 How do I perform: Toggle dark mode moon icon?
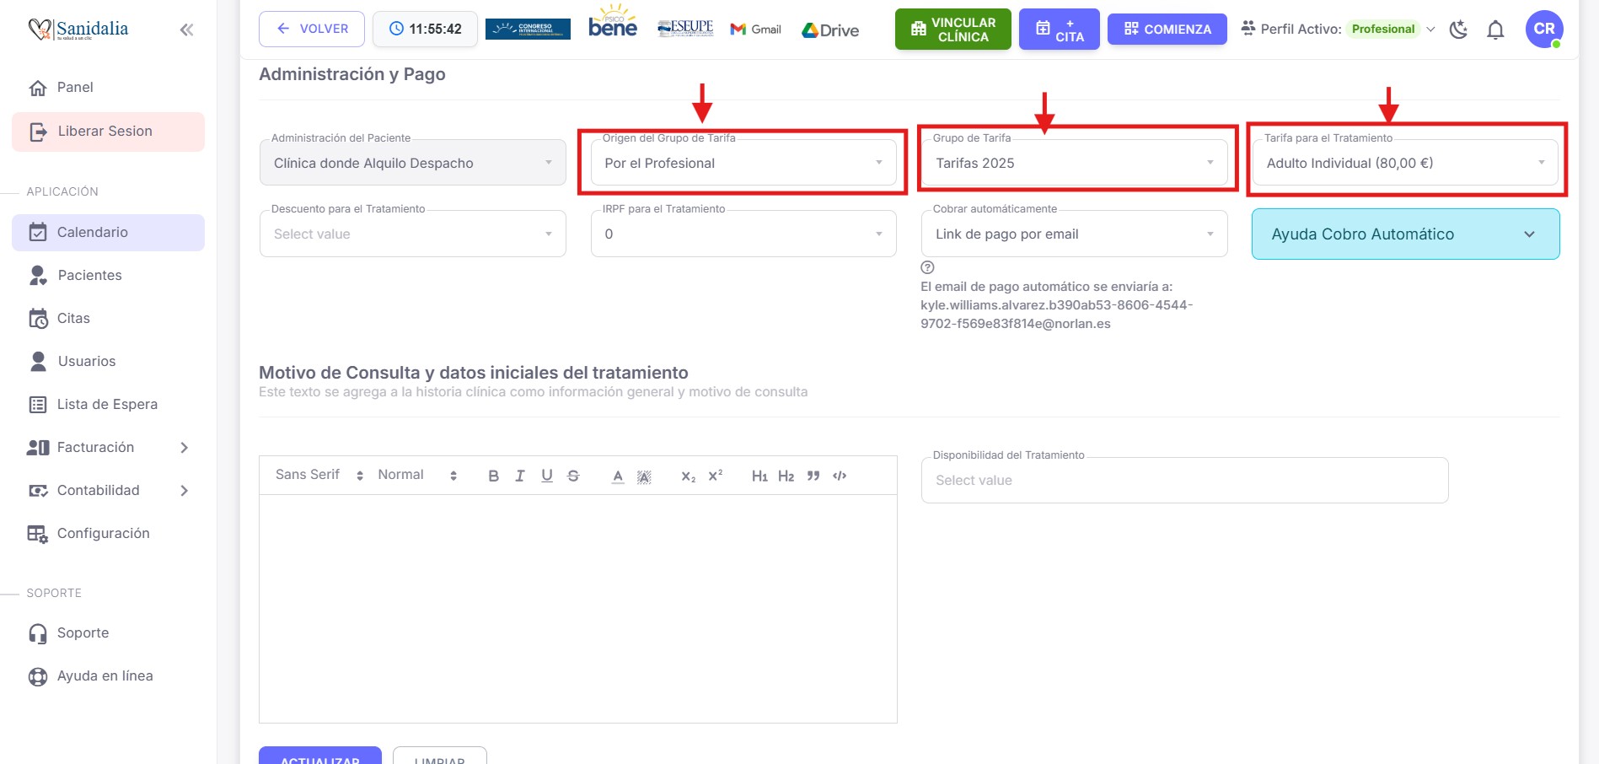(1458, 30)
